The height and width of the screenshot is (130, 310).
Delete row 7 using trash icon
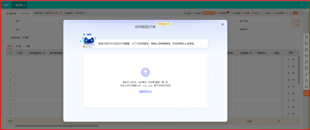[288, 100]
